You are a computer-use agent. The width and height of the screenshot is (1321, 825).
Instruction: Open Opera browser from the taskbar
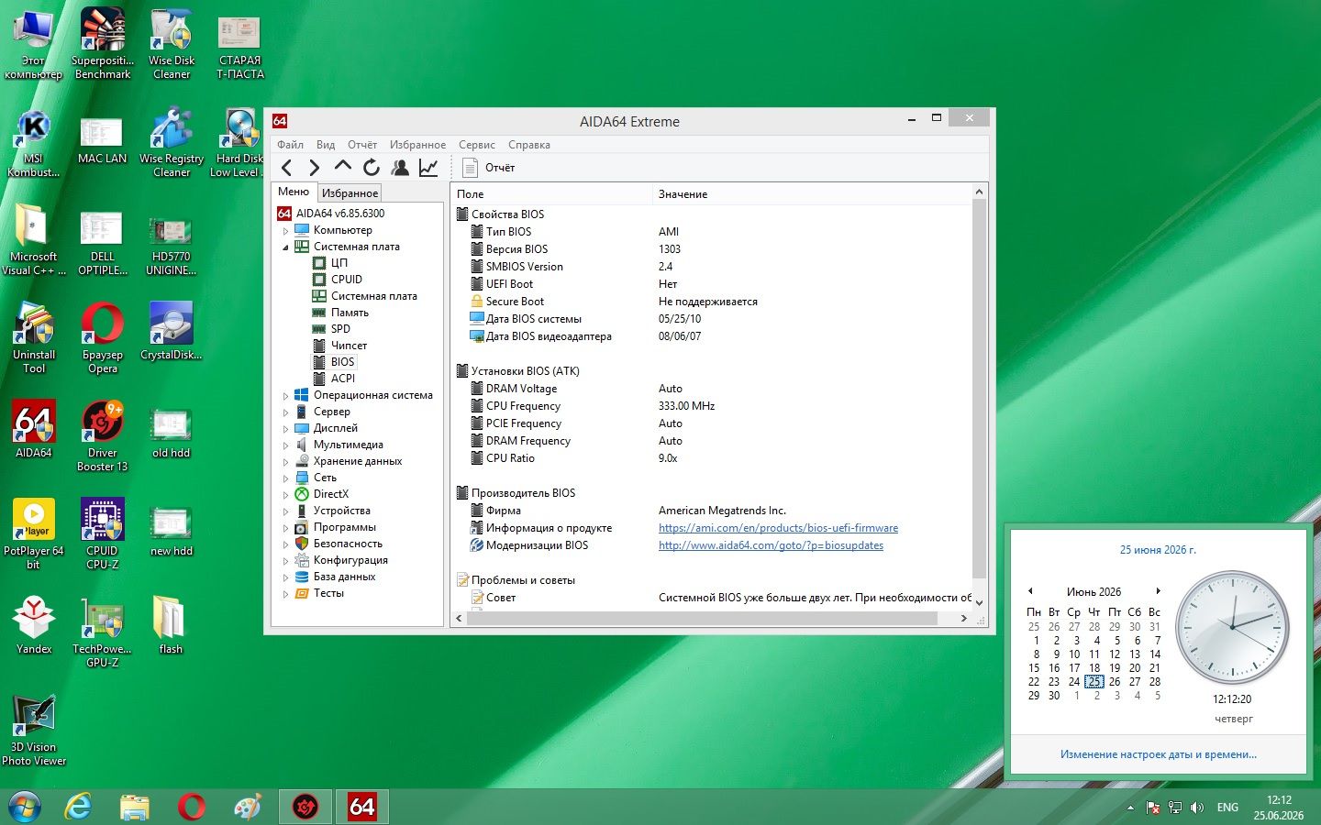tap(191, 807)
